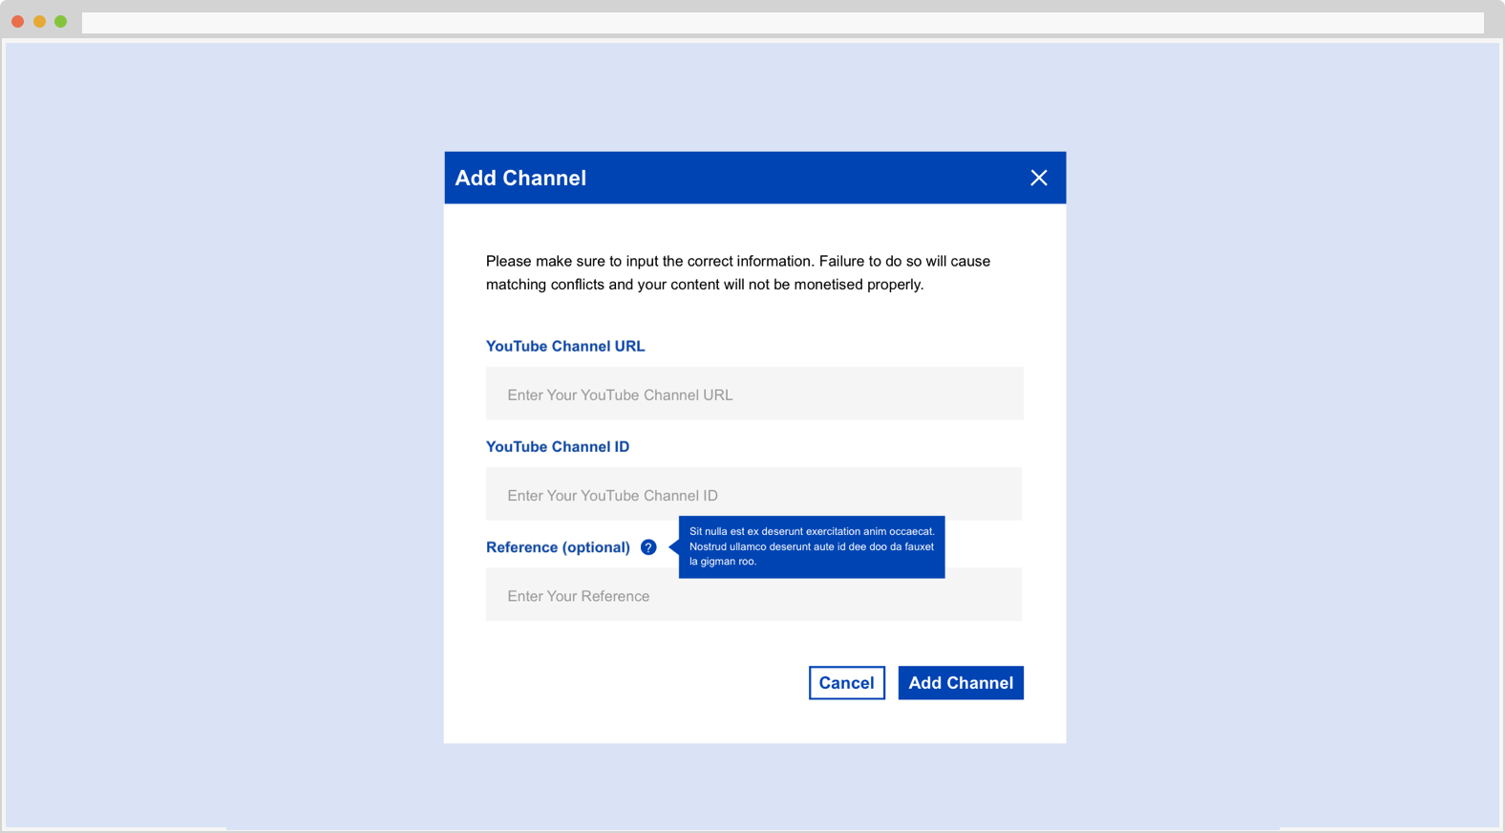
Task: Confirm with the Add Channel button
Action: click(961, 683)
